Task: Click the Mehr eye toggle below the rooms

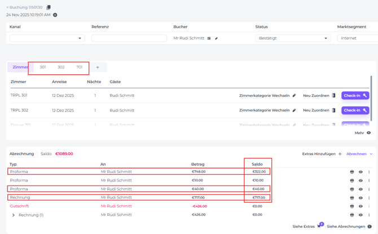Action: 369,133
